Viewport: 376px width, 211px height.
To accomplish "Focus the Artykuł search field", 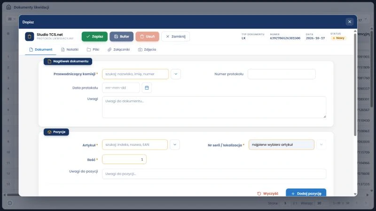I will [x=135, y=145].
